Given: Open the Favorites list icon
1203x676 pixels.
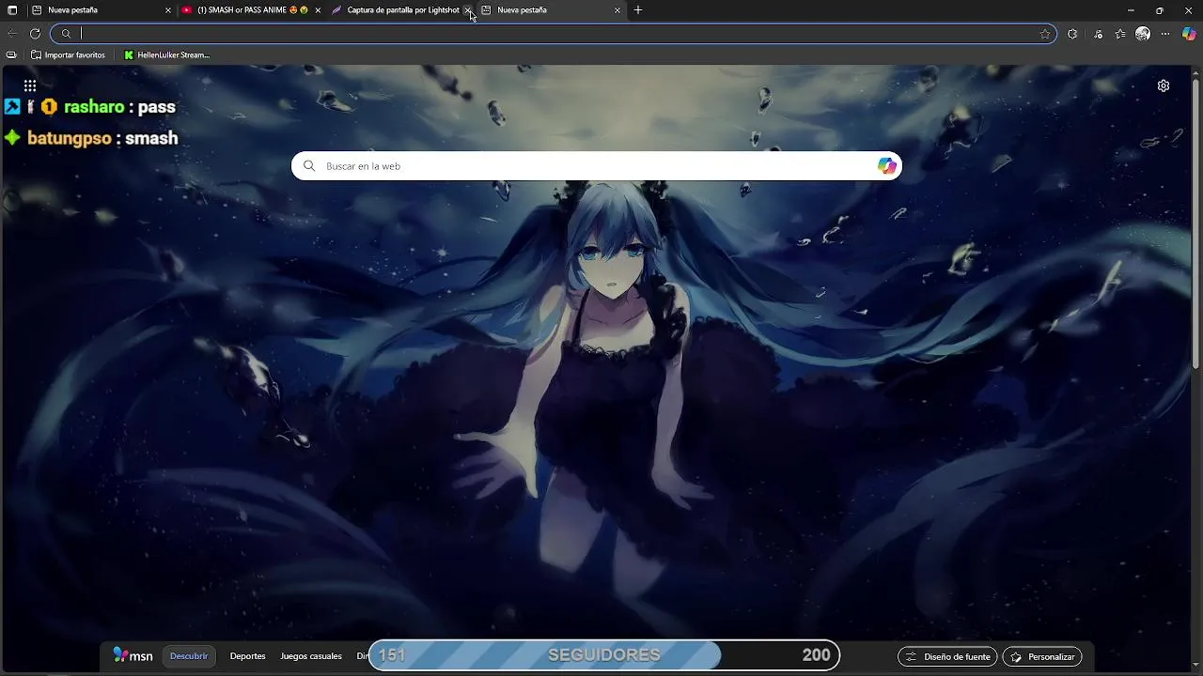Looking at the screenshot, I should click(1120, 34).
